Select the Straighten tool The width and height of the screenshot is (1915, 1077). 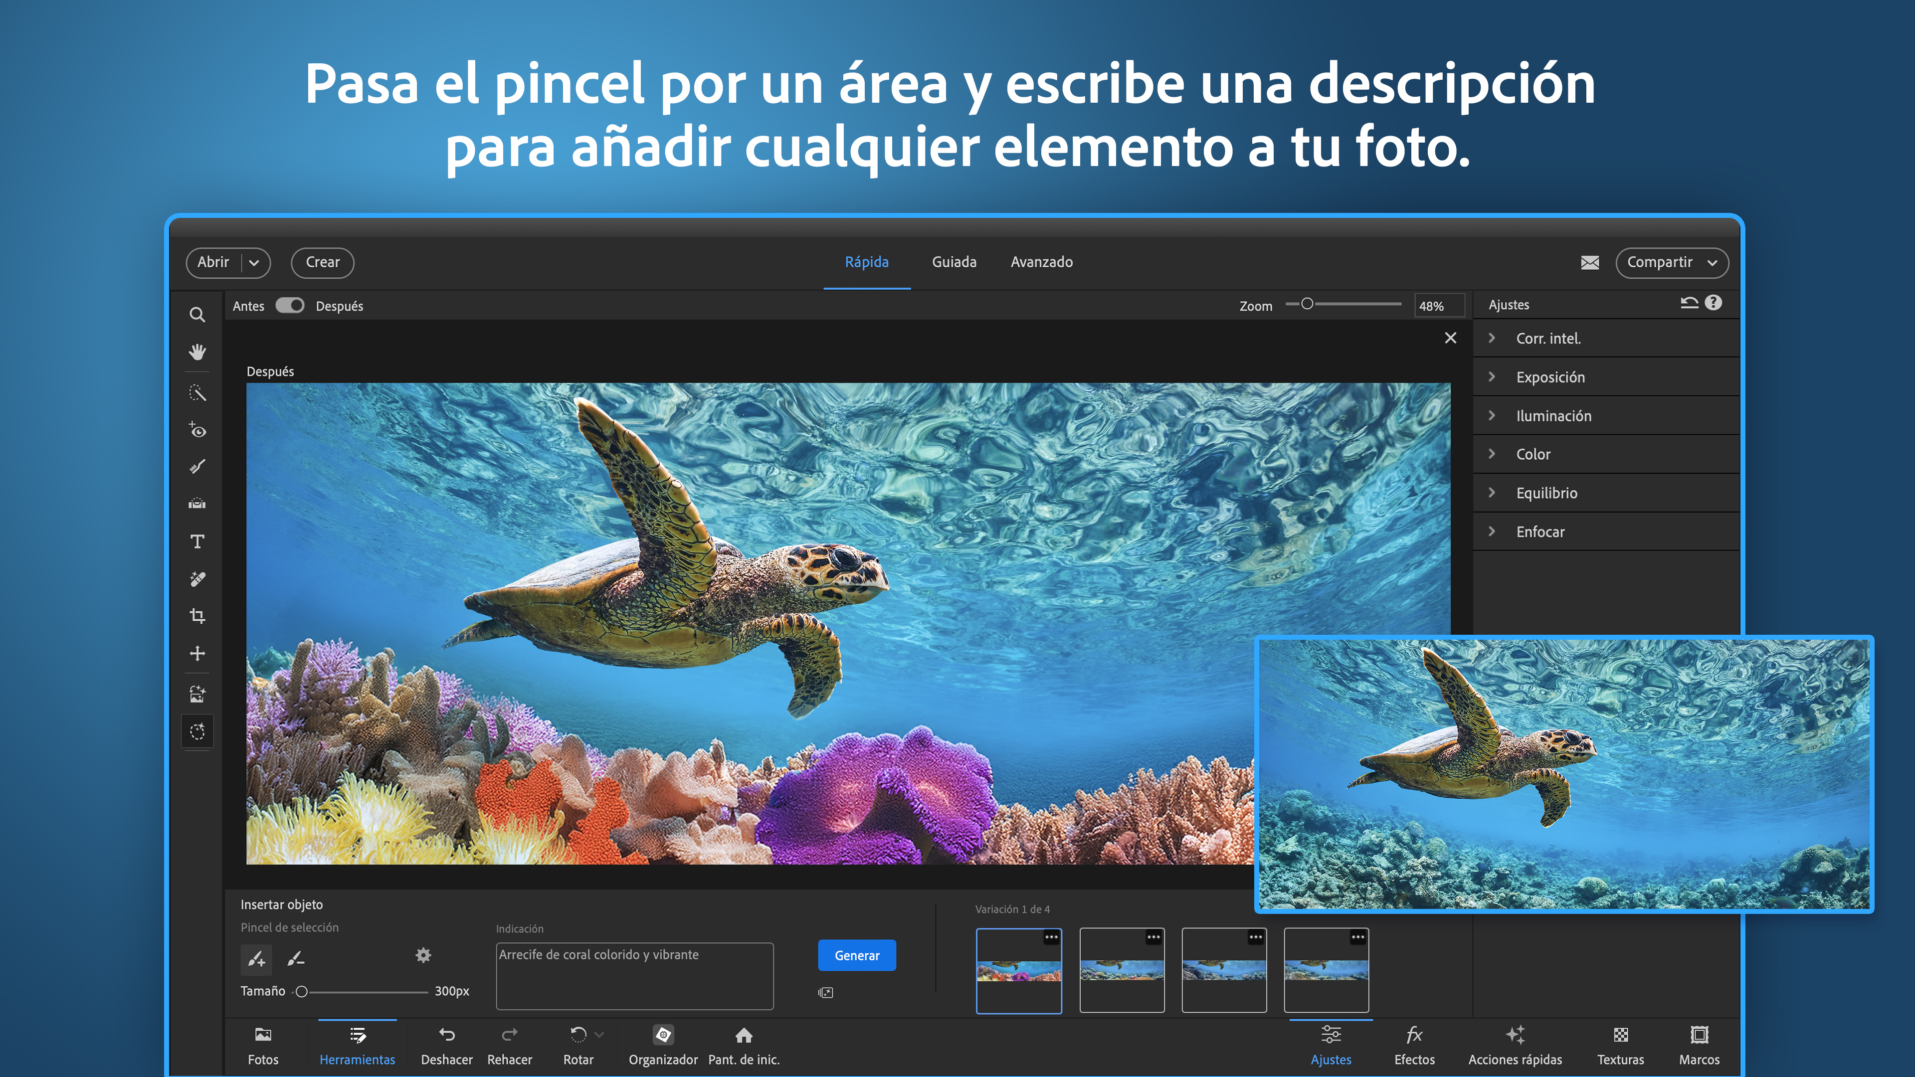point(197,504)
